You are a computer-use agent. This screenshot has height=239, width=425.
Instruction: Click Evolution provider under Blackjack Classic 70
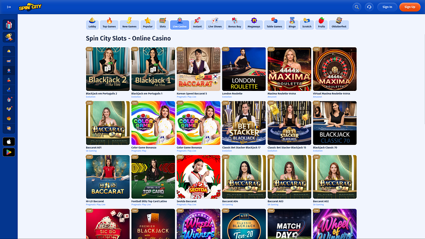pyautogui.click(x=318, y=151)
